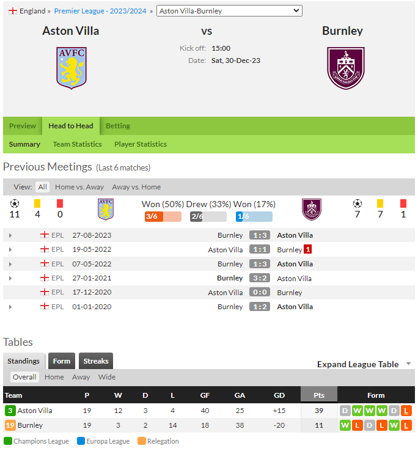Expand the 27-08-2023 match row
This screenshot has height=454, width=418.
coord(10,235)
